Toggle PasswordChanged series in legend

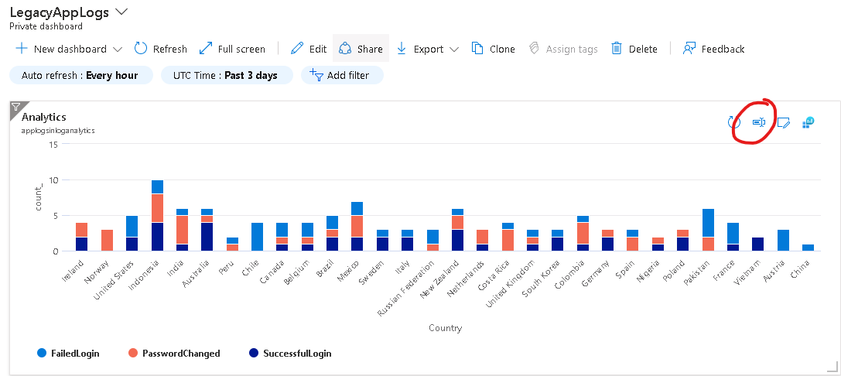[x=176, y=354]
